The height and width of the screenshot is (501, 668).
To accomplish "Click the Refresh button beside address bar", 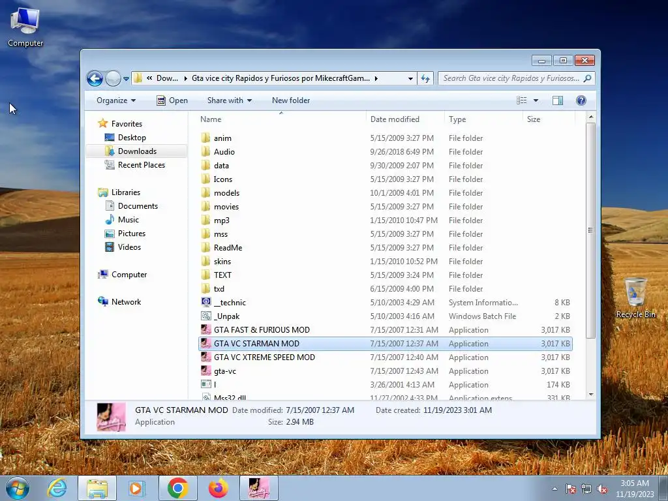I will pyautogui.click(x=425, y=78).
